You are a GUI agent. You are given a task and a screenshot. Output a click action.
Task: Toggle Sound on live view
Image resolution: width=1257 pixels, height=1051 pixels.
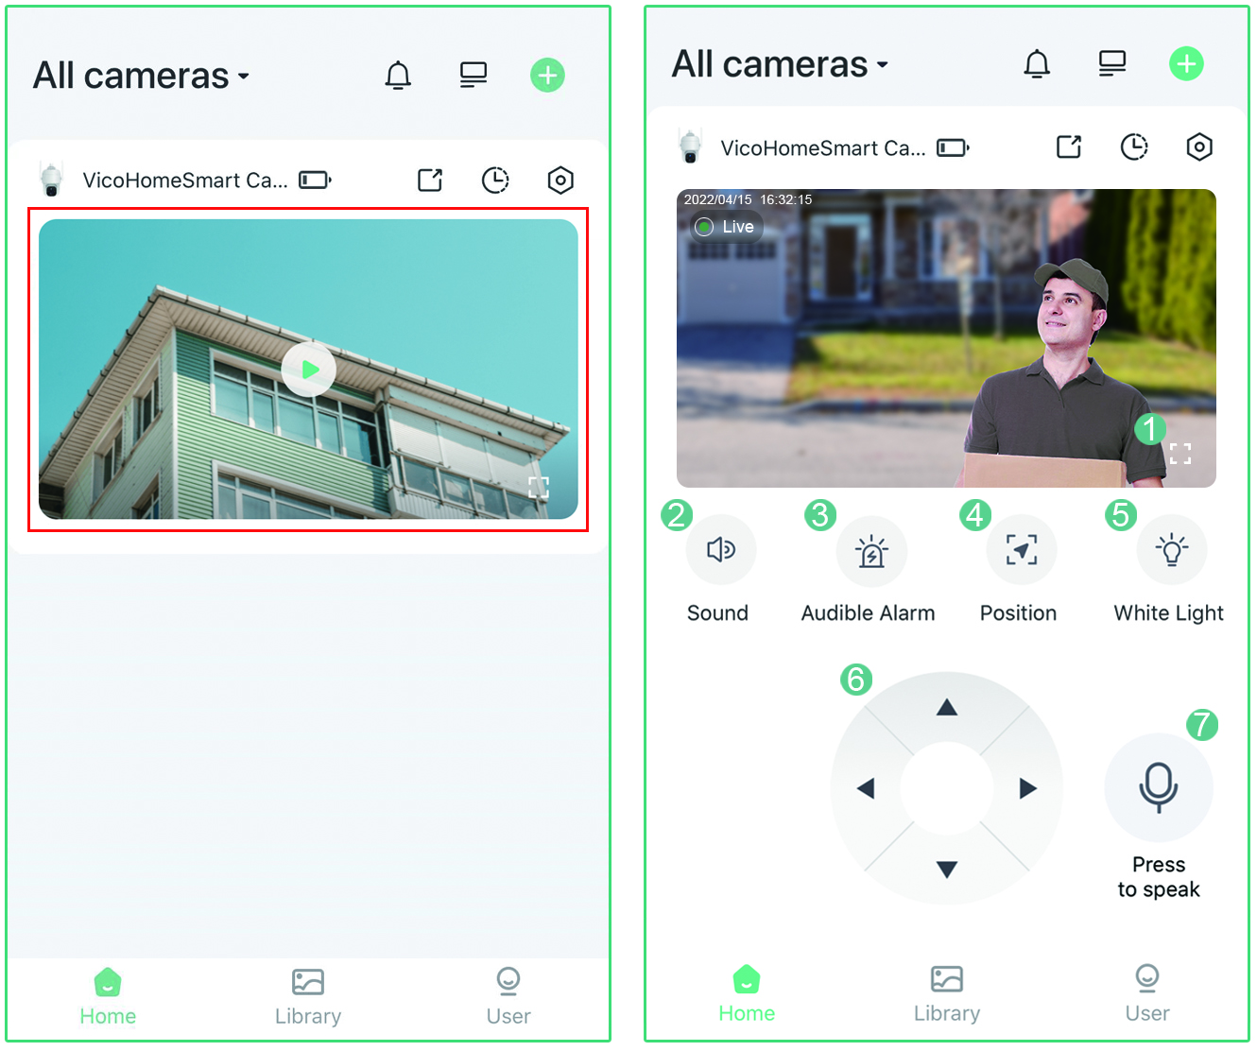[x=721, y=550]
